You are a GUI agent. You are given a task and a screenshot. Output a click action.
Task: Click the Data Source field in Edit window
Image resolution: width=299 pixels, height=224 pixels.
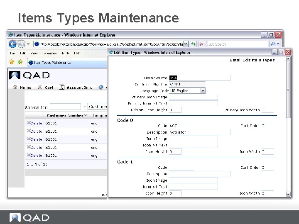[x=200, y=78]
